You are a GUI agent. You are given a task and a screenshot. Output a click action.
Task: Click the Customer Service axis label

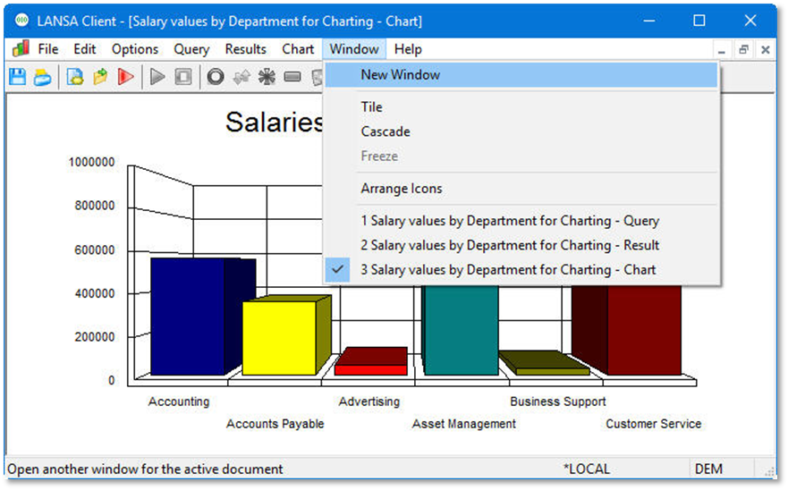(653, 424)
